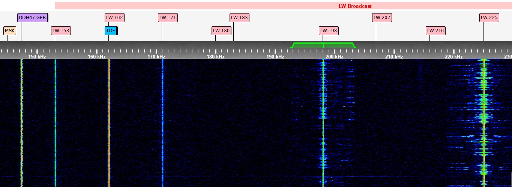Click the LW Broadcast band bar
Image resolution: width=512 pixels, height=187 pixels.
pyautogui.click(x=283, y=6)
